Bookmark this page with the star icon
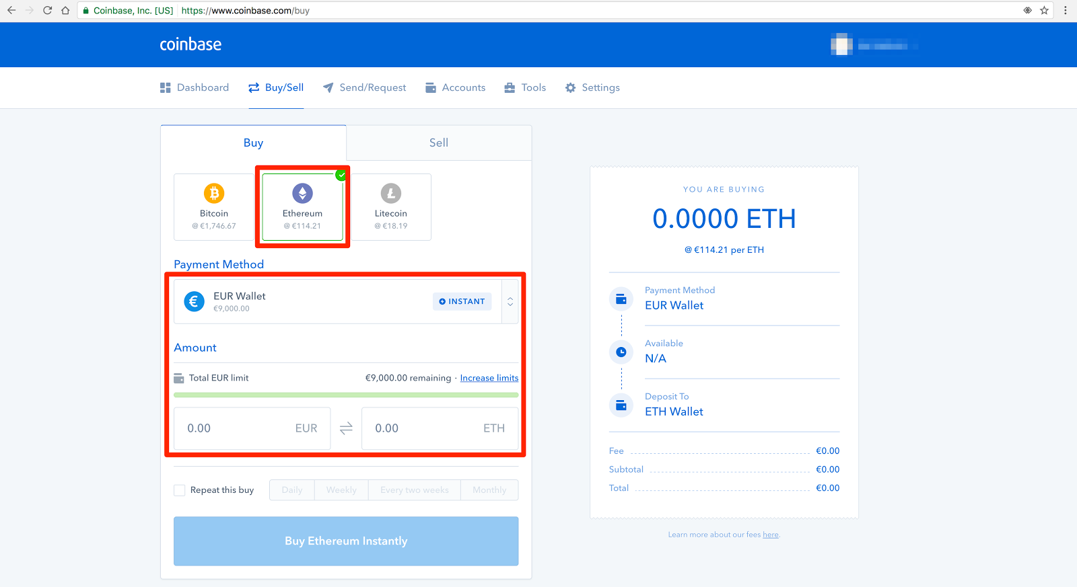The width and height of the screenshot is (1077, 587). (1045, 10)
